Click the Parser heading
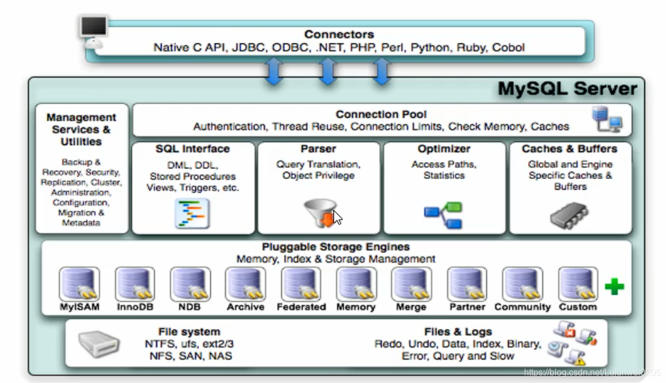Image resolution: width=666 pixels, height=383 pixels. (x=319, y=149)
